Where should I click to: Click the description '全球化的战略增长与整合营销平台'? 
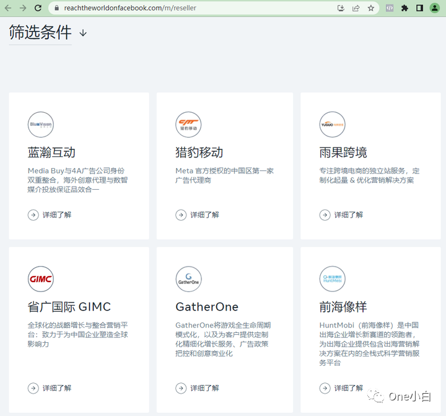77,334
